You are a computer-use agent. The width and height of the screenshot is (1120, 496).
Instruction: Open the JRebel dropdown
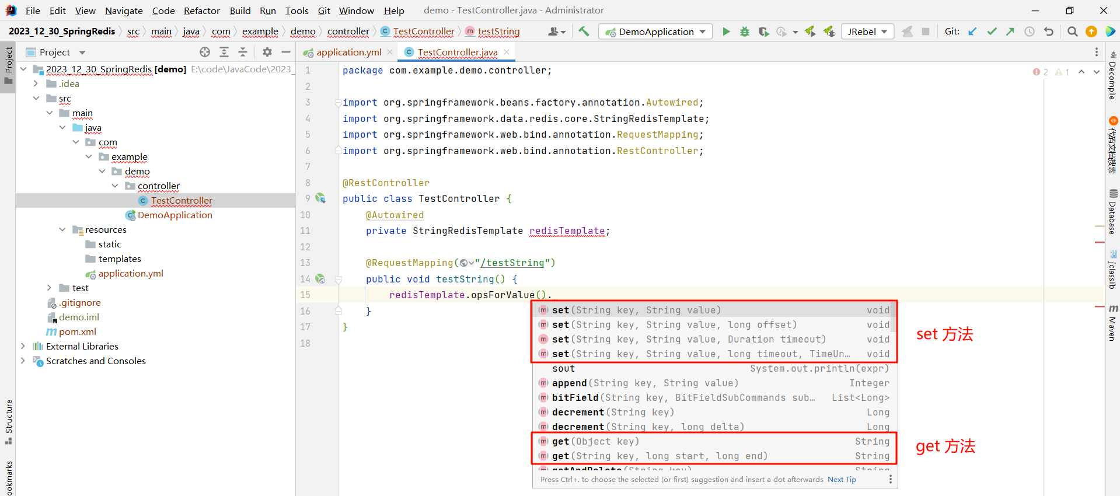click(x=868, y=32)
